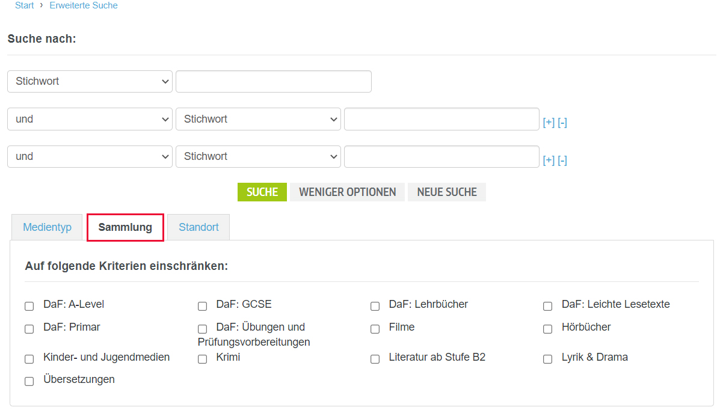The height and width of the screenshot is (413, 723).
Task: Expand the first 'und' operator dropdown
Action: pyautogui.click(x=90, y=119)
